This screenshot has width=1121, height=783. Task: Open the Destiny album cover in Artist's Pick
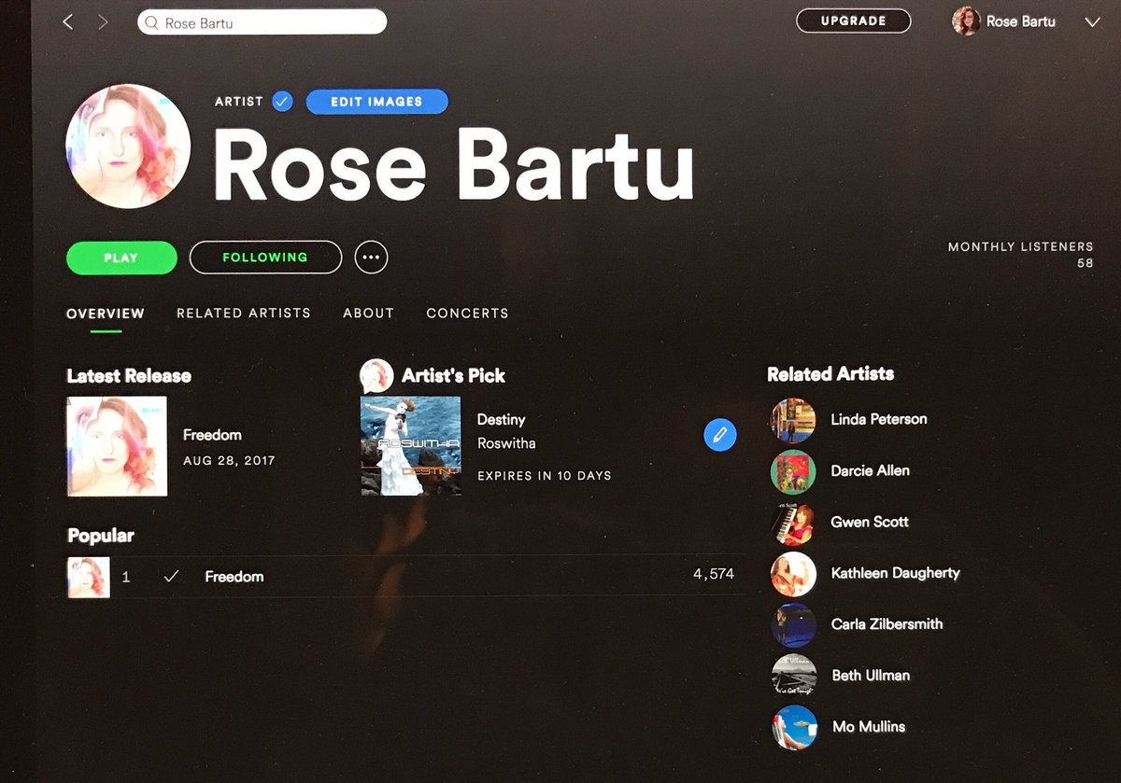tap(410, 446)
